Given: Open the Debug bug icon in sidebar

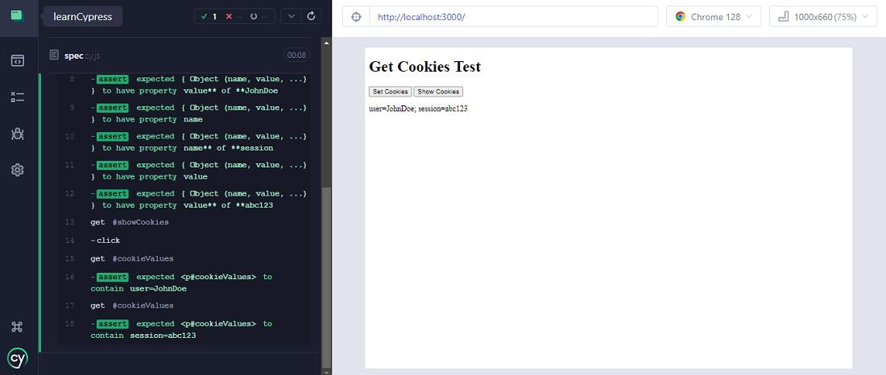Looking at the screenshot, I should tap(18, 134).
